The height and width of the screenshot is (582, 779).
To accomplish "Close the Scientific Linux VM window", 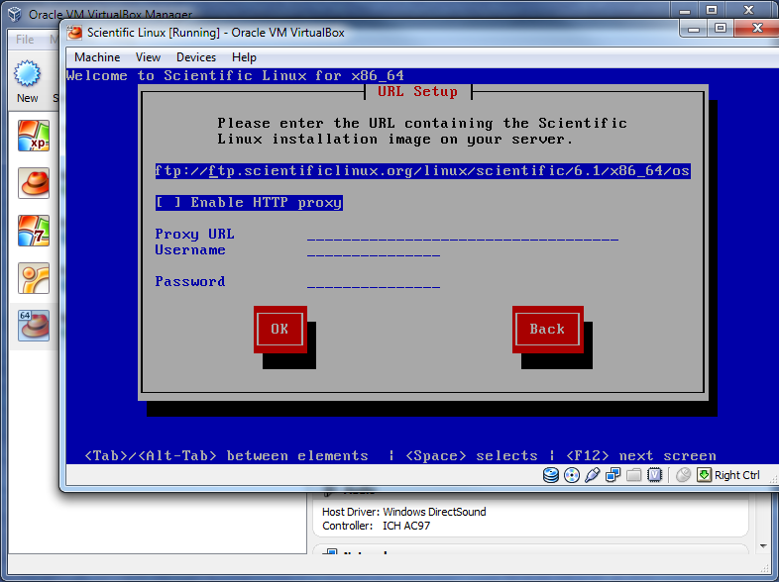I will (x=756, y=29).
